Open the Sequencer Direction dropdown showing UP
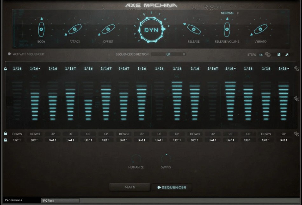Viewport: 302px width, 205px height. 168,54
